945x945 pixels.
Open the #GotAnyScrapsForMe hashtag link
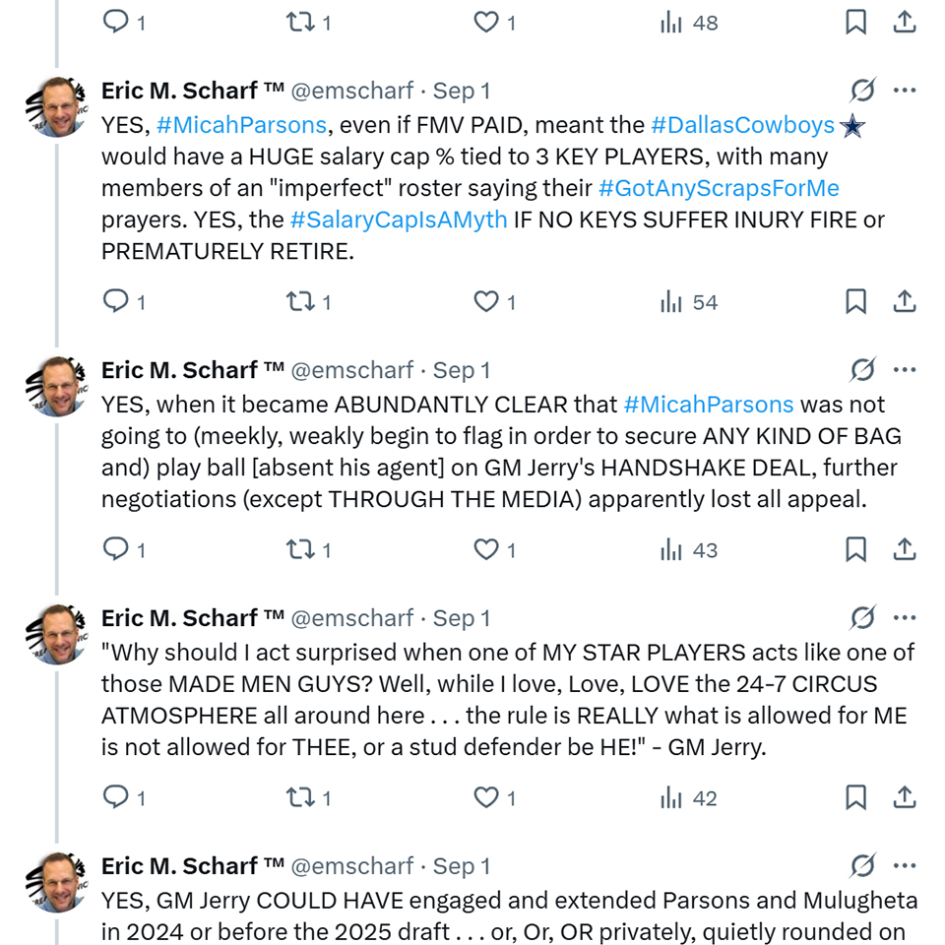tap(719, 188)
